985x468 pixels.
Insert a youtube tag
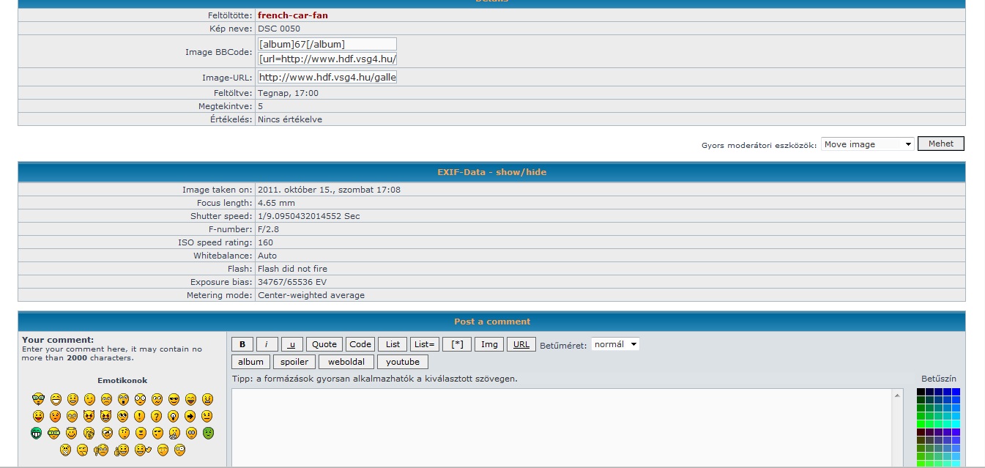coord(403,362)
